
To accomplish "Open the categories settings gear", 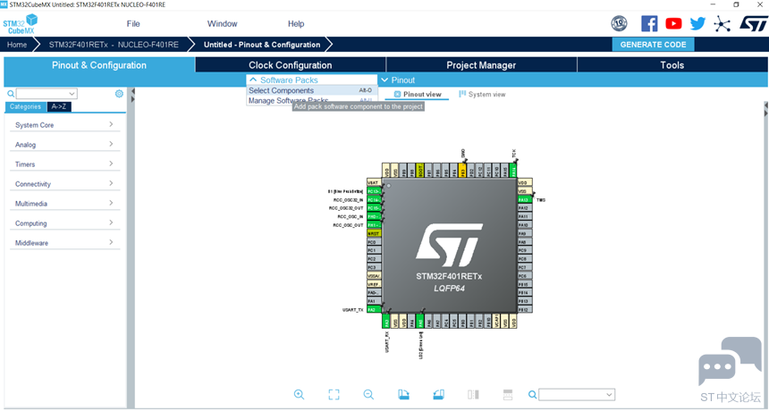I will tap(119, 94).
